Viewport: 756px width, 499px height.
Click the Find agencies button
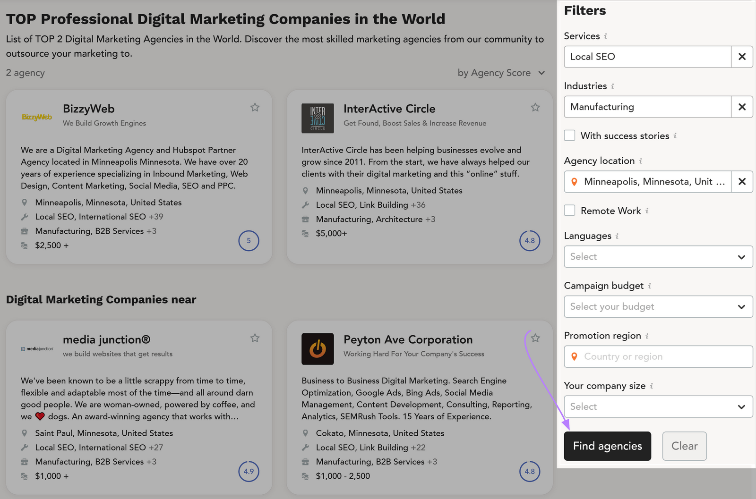coord(607,446)
